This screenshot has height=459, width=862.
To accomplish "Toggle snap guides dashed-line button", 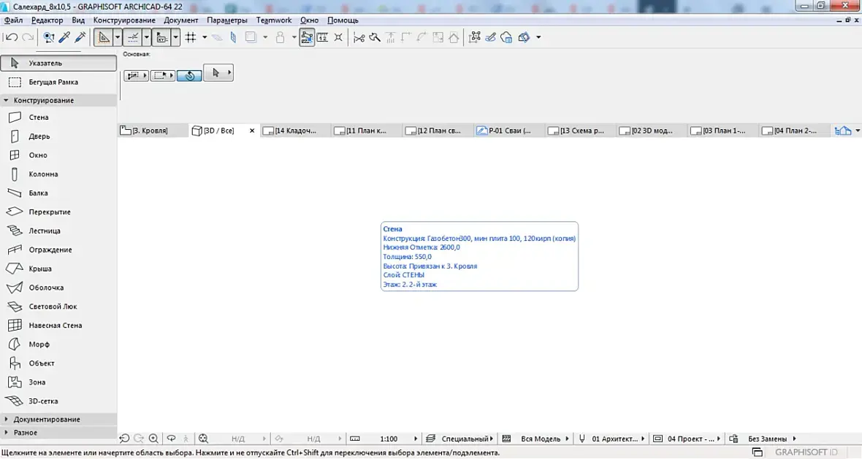I will [x=132, y=37].
